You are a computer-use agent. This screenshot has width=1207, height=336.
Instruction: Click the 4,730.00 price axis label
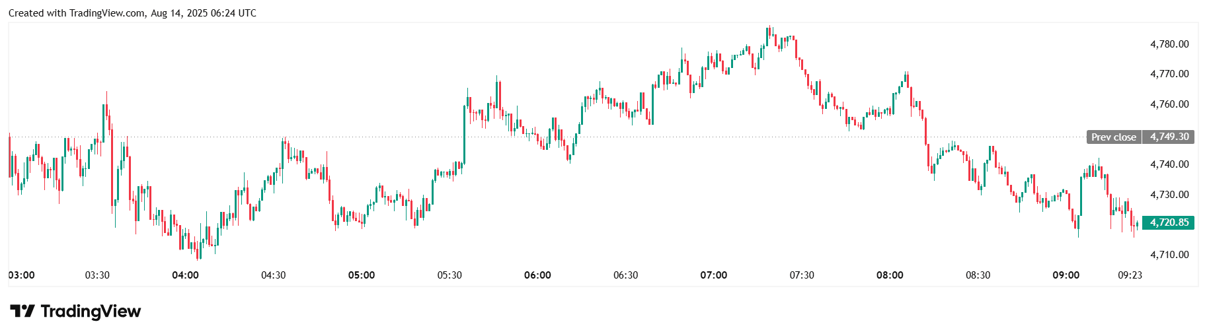1169,195
